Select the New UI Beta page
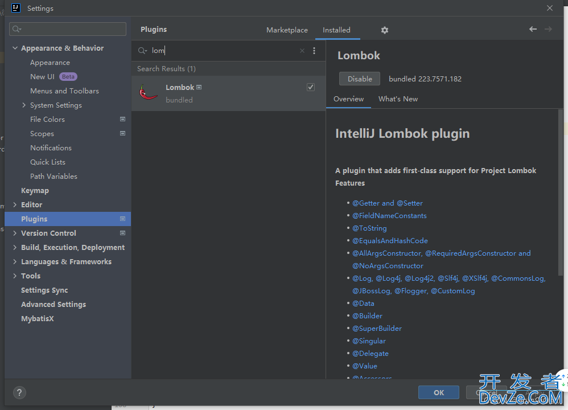568x410 pixels. tap(53, 76)
